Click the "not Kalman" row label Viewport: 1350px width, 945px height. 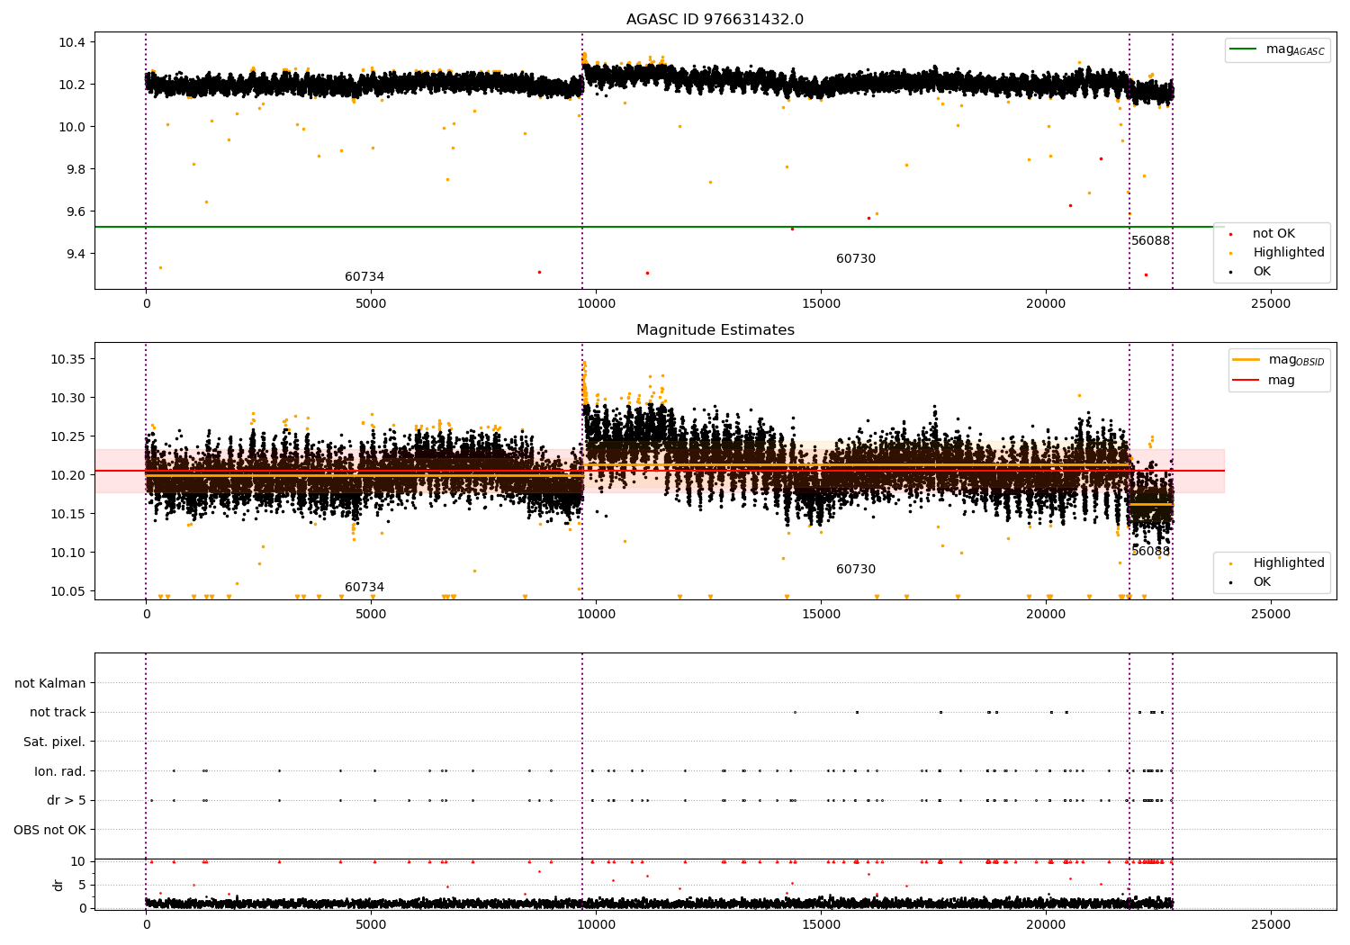[x=50, y=683]
